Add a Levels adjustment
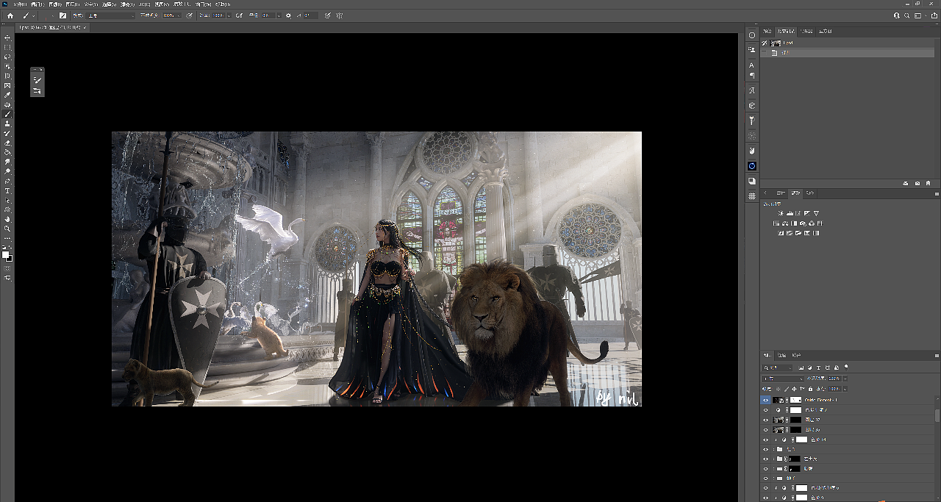Viewport: 941px width, 502px height. point(790,213)
